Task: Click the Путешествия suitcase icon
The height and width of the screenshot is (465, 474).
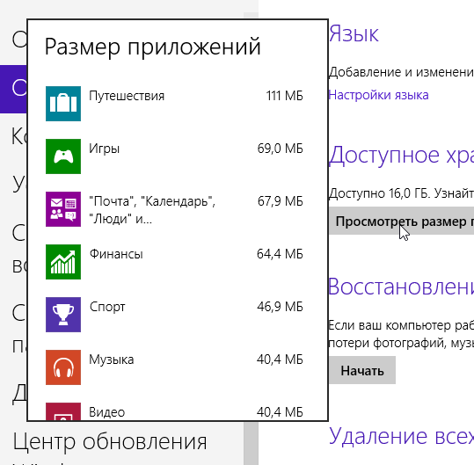Action: tap(63, 104)
